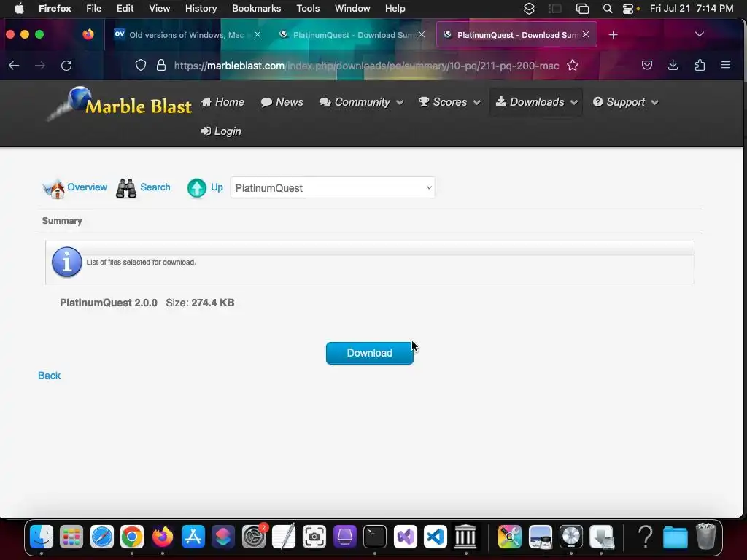This screenshot has height=560, width=747.
Task: Open the History menu
Action: [201, 9]
